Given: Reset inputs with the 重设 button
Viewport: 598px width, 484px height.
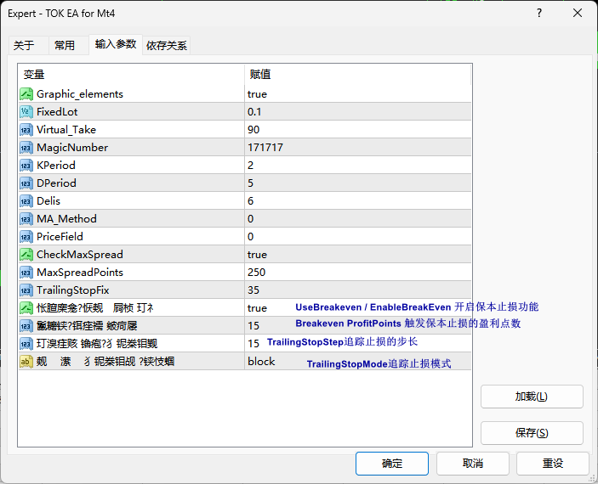Looking at the screenshot, I should pos(553,464).
